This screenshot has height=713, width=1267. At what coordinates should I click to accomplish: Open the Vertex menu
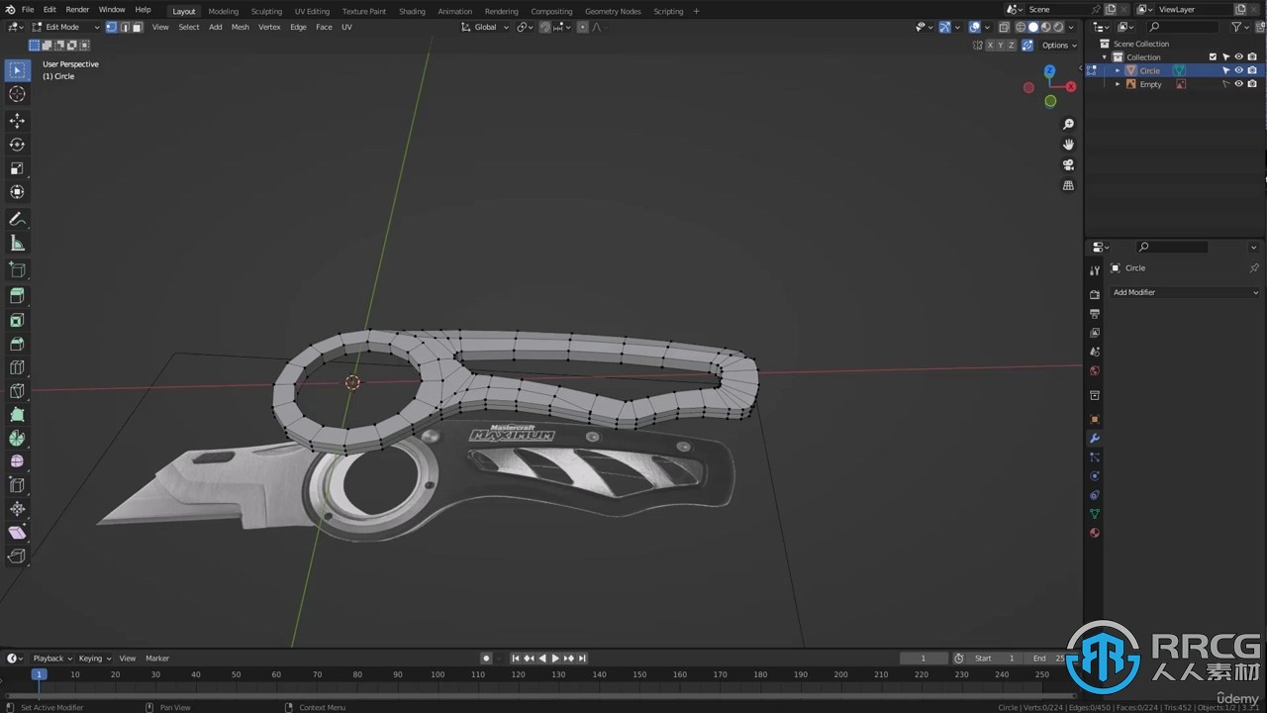[x=269, y=27]
